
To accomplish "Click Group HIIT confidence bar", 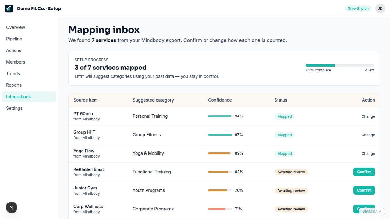I will click(x=220, y=135).
